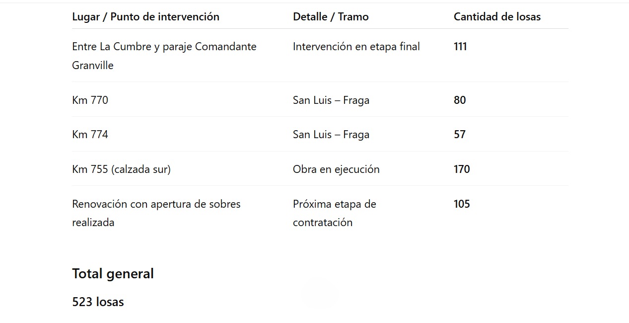Select the 'Entre La Cumbre y paraje Comandante Granville' cell

pos(164,56)
